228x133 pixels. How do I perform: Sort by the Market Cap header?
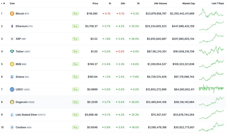[x=188, y=4]
